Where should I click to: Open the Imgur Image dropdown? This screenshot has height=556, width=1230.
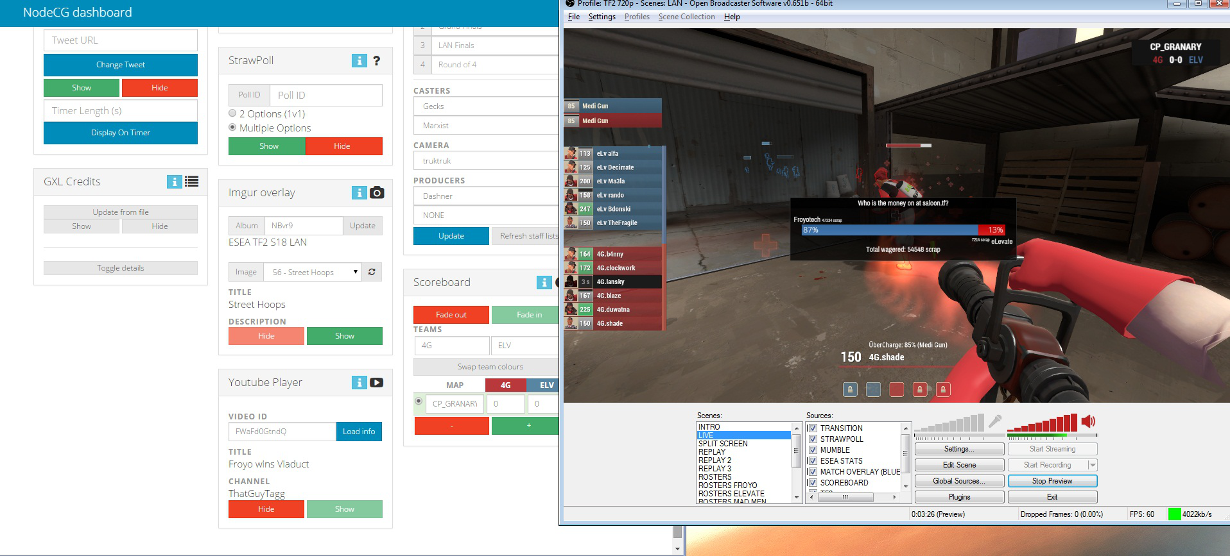[313, 272]
